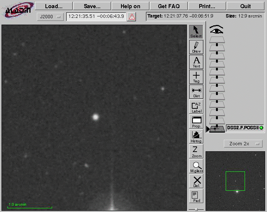Select the Z Zoom tool
The height and width of the screenshot is (212, 267).
(196, 151)
